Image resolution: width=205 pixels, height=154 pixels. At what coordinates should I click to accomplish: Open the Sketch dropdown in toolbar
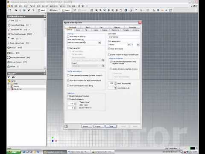pos(72,10)
